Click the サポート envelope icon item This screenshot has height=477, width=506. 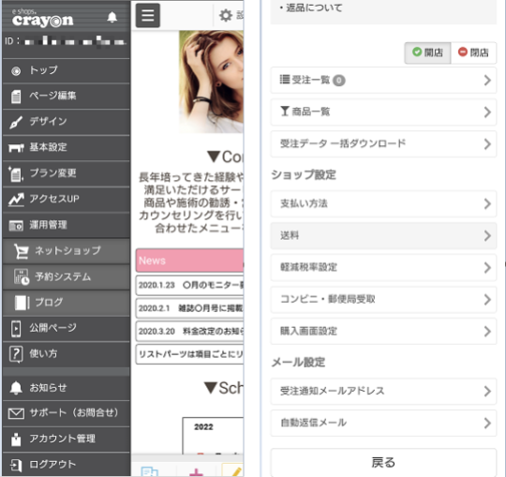pyautogui.click(x=67, y=412)
